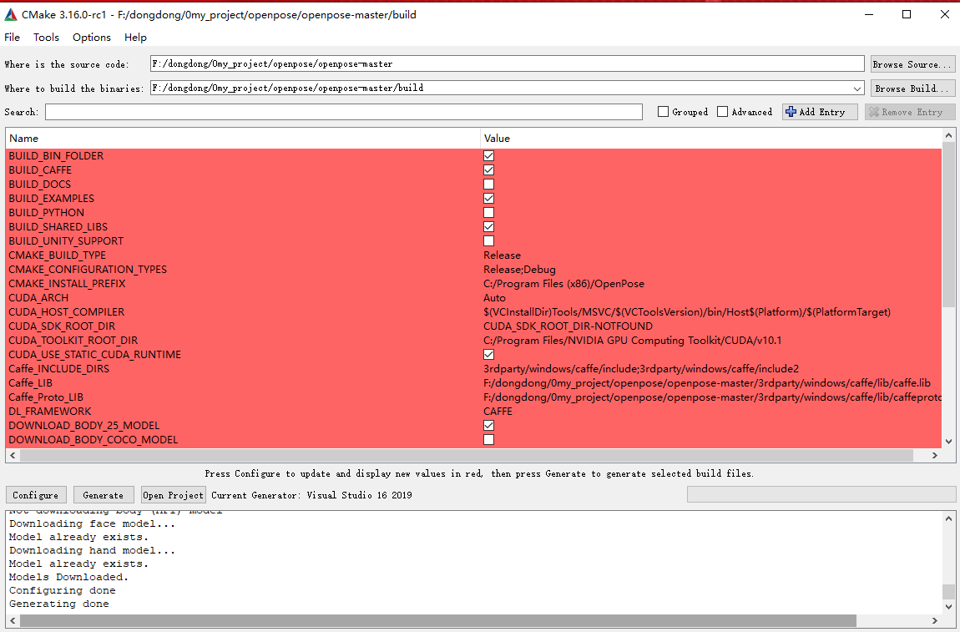Click the Configure button

[x=36, y=495]
